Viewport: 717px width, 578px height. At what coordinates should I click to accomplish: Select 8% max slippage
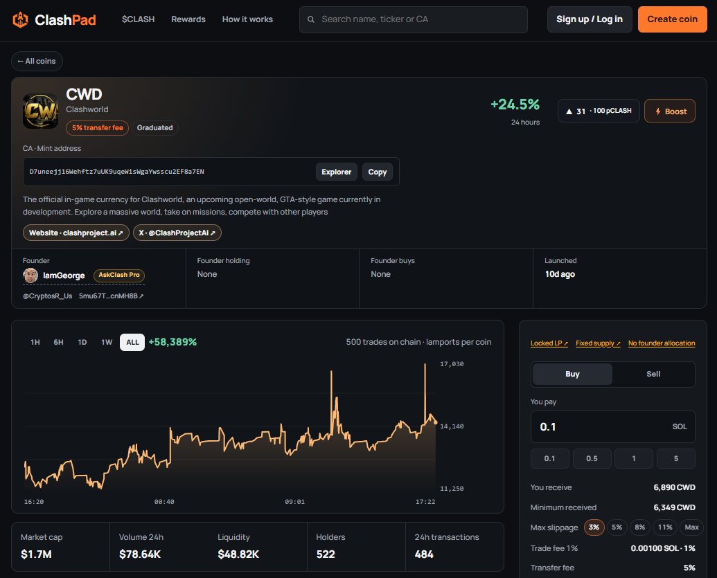(639, 527)
